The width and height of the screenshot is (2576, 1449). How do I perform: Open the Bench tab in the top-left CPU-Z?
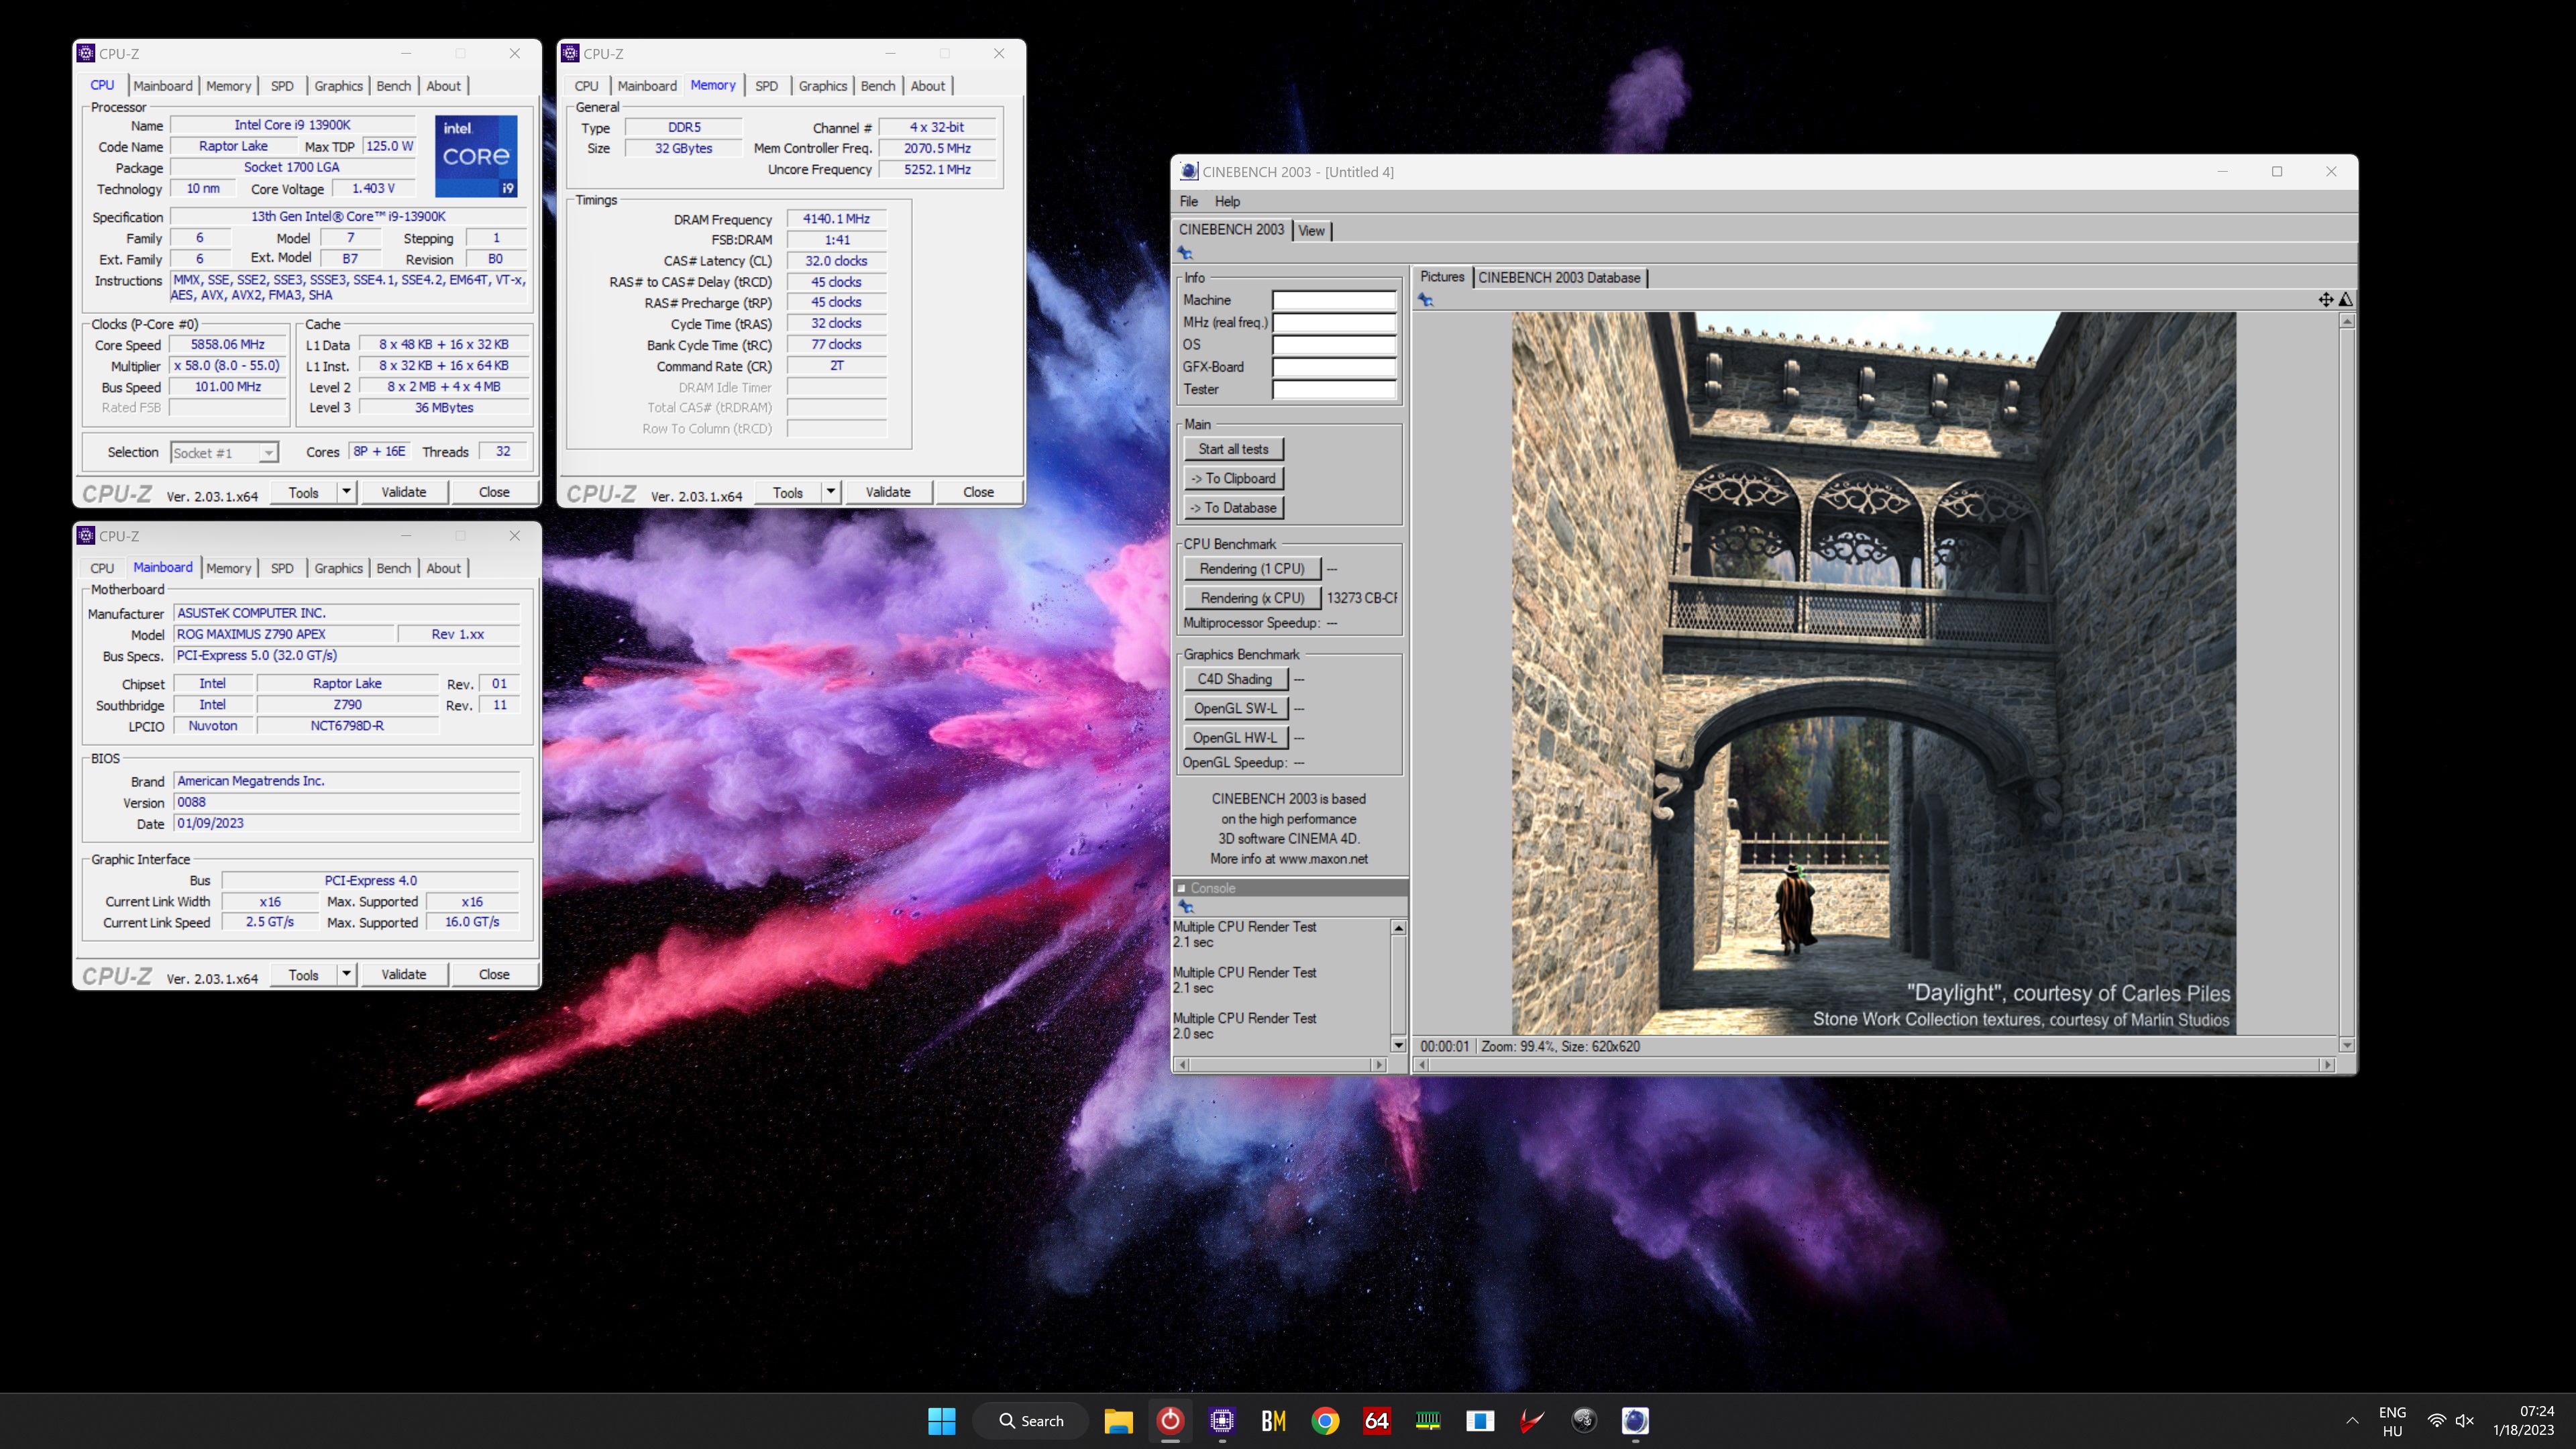(393, 86)
